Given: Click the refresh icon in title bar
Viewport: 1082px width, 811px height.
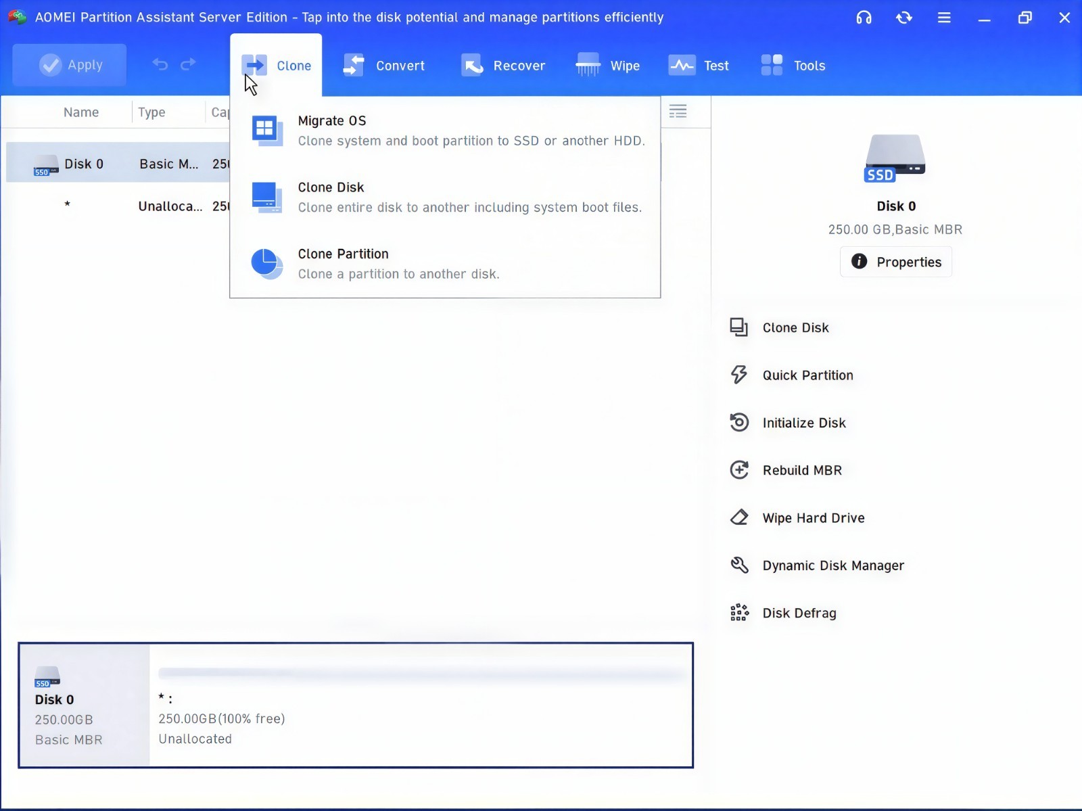Looking at the screenshot, I should pos(904,18).
